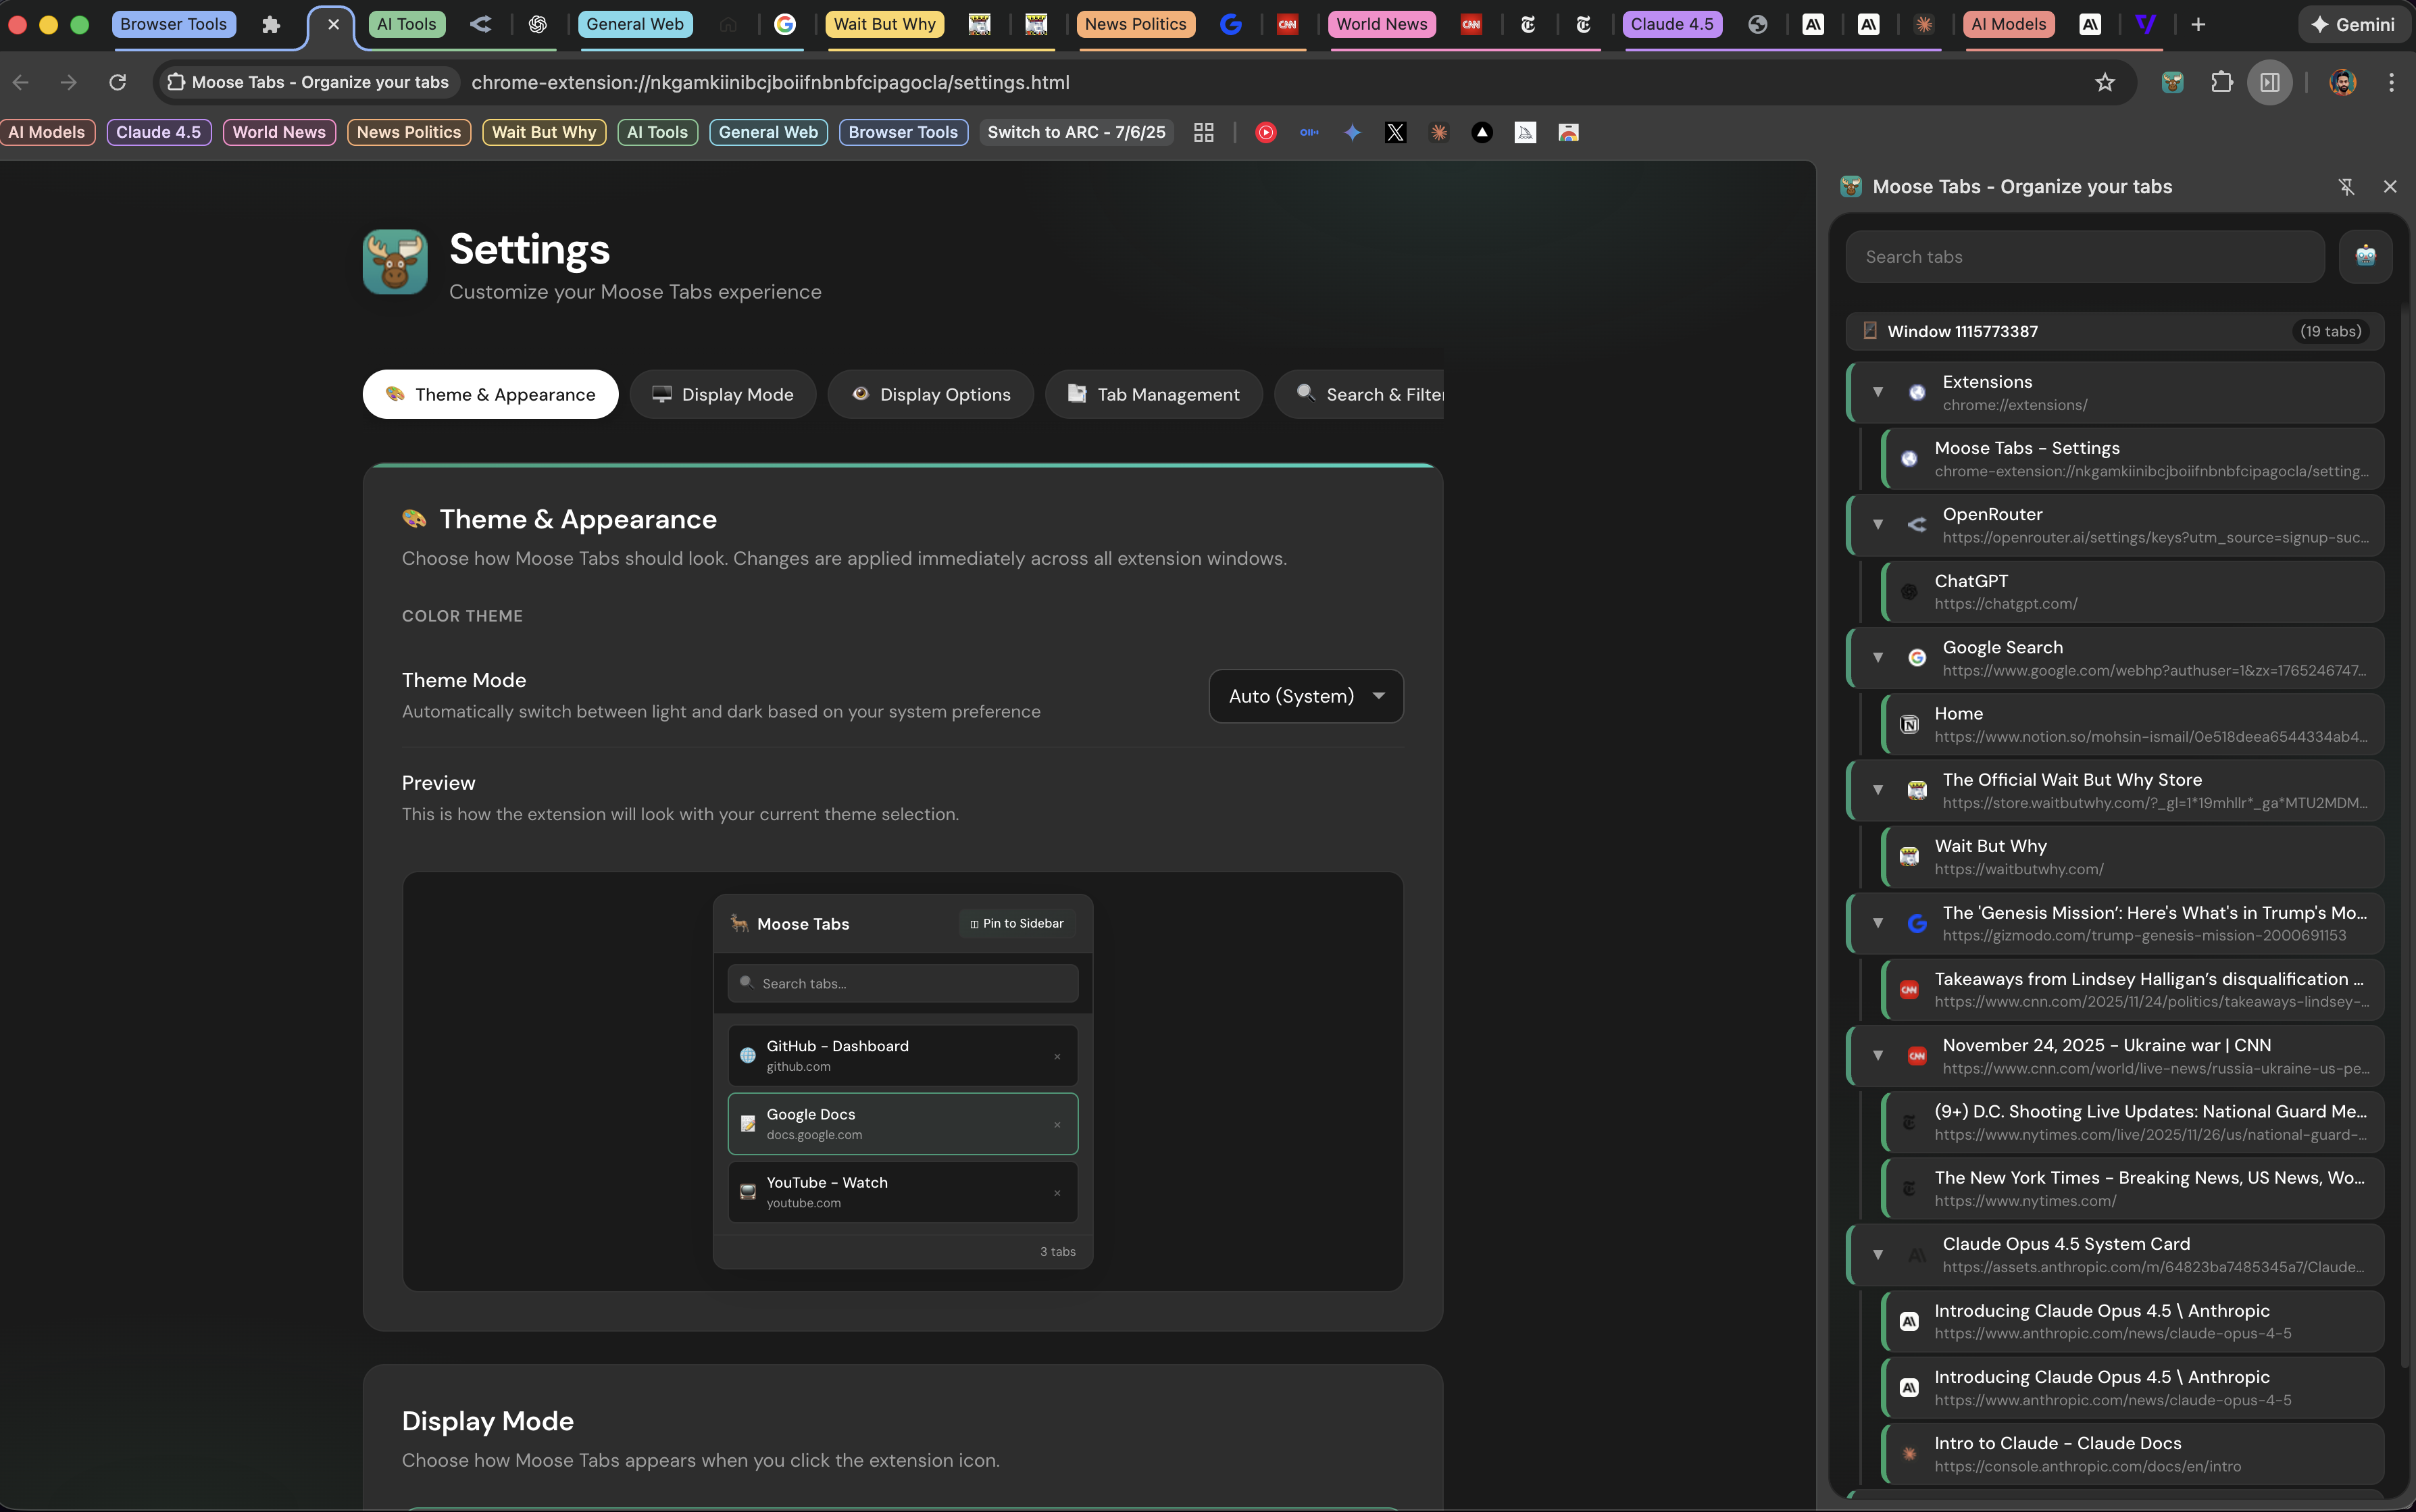Image resolution: width=2416 pixels, height=1512 pixels.
Task: Open the News Politics bookmark group
Action: pos(409,132)
